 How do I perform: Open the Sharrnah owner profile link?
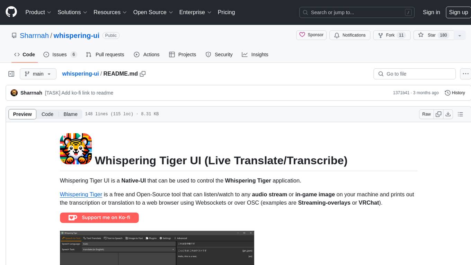pyautogui.click(x=34, y=35)
